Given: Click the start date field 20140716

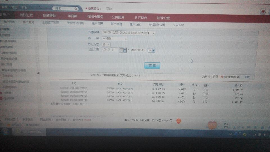Looking at the screenshot, I should 110,50.
